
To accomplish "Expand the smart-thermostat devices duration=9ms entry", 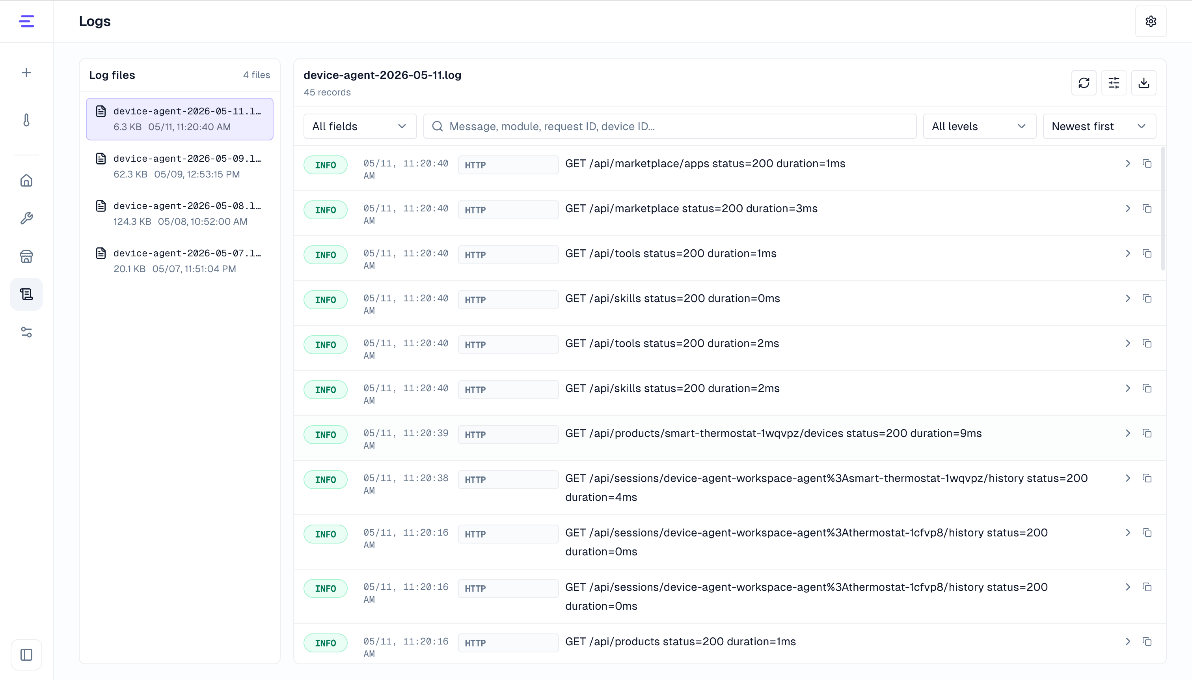I will 1128,433.
